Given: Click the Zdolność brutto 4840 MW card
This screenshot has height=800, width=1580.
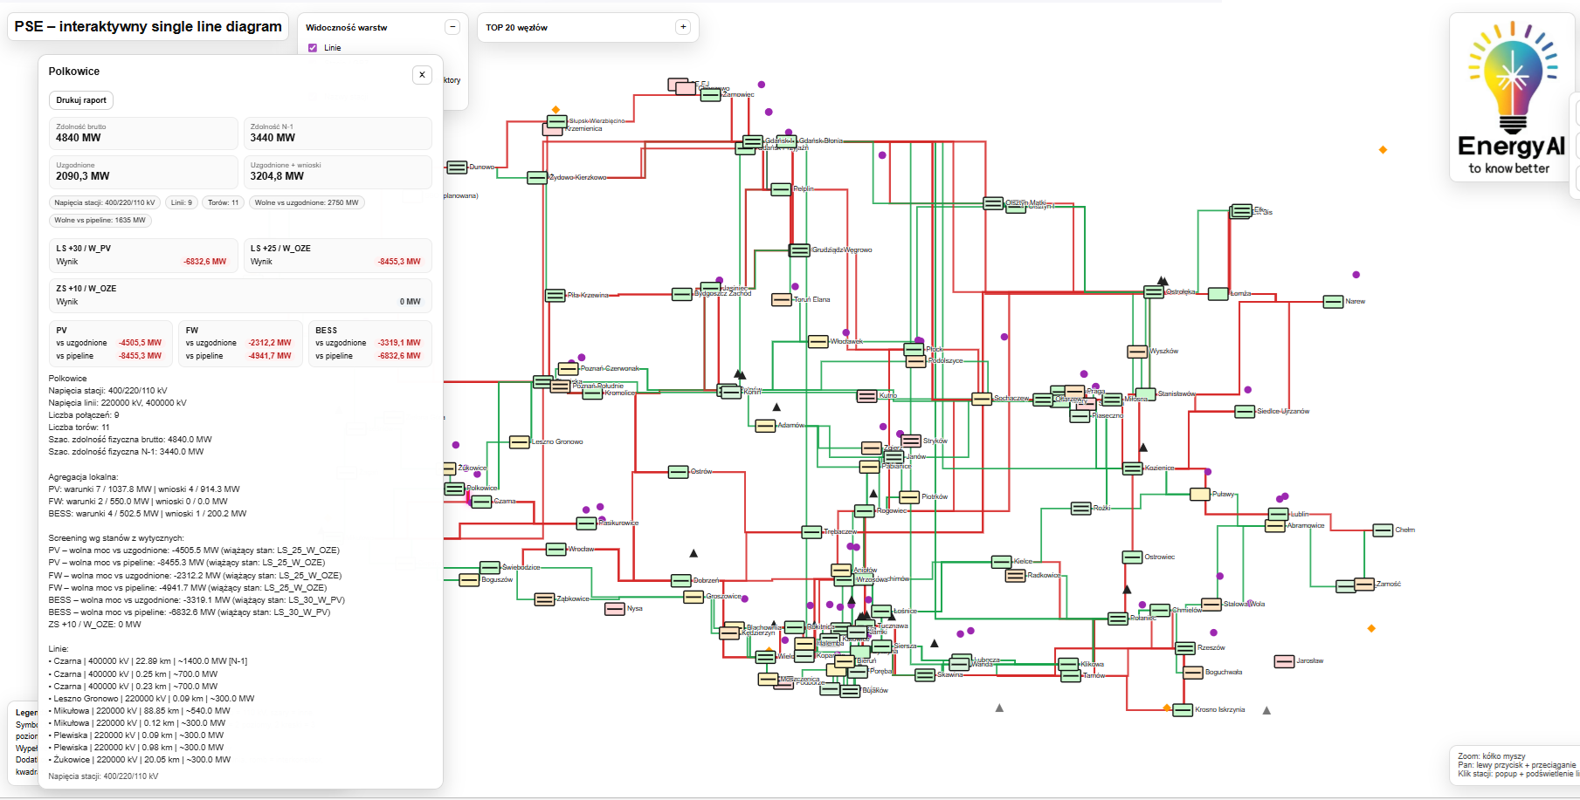Looking at the screenshot, I should point(143,133).
